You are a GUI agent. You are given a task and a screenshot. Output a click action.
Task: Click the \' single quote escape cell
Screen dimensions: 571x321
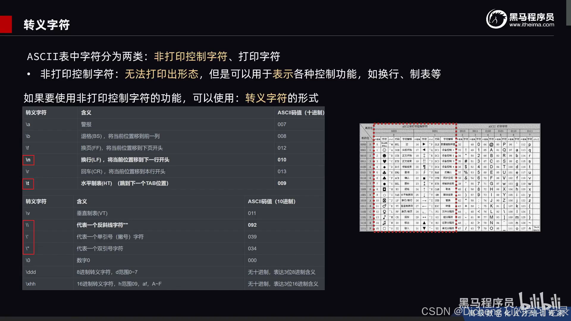click(28, 237)
